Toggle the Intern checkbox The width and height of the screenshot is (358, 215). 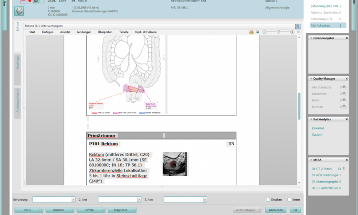(289, 199)
